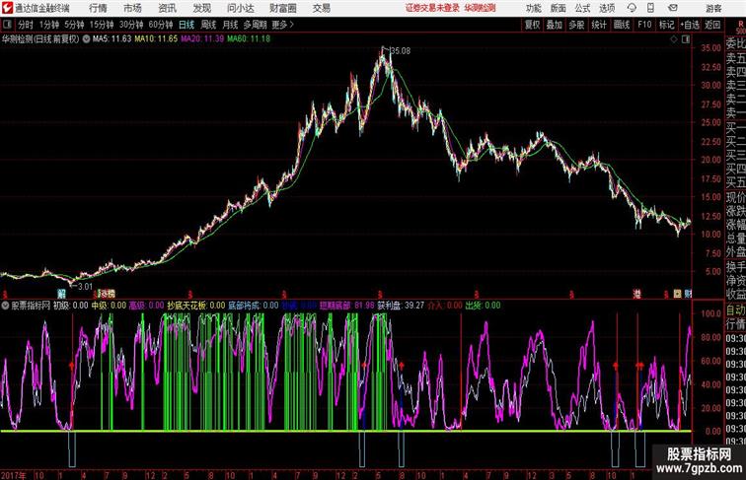746x480 pixels.
Task: Click the diamond icon above the price axis
Action: 674,39
